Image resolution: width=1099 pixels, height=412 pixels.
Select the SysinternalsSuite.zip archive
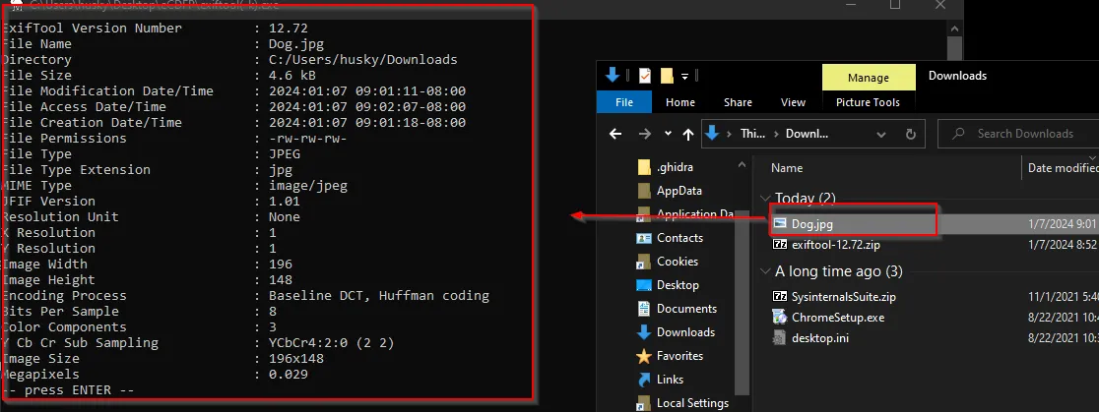coord(831,295)
